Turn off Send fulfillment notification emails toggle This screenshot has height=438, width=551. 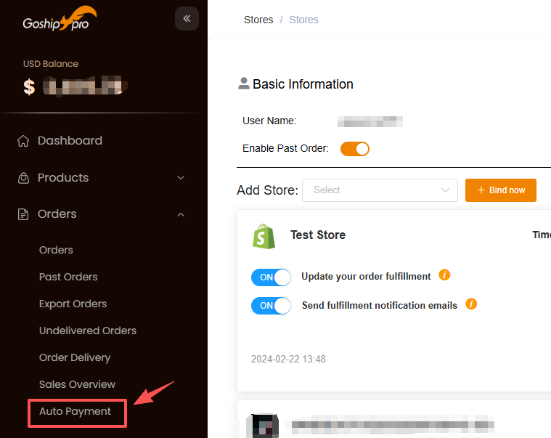point(271,306)
